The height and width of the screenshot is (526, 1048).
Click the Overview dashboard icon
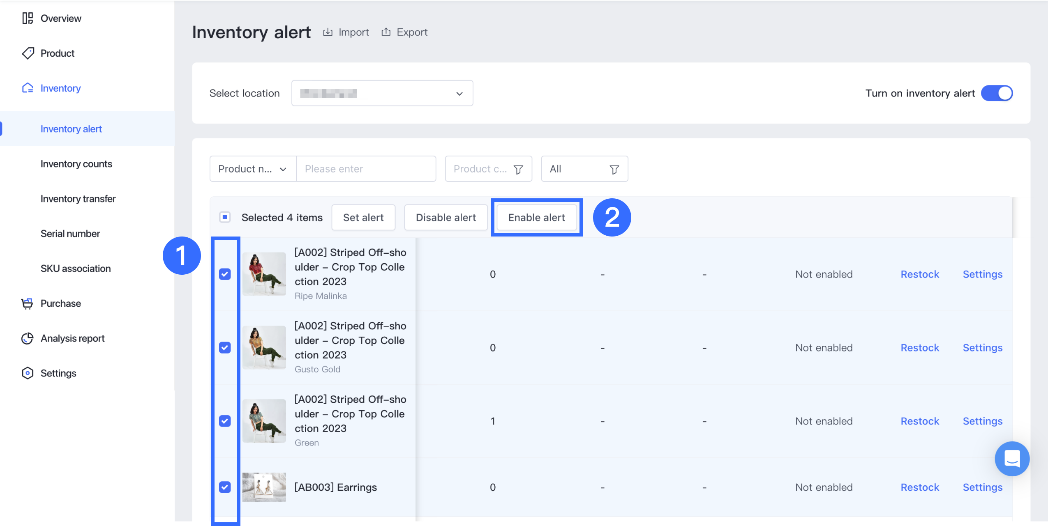pyautogui.click(x=28, y=18)
